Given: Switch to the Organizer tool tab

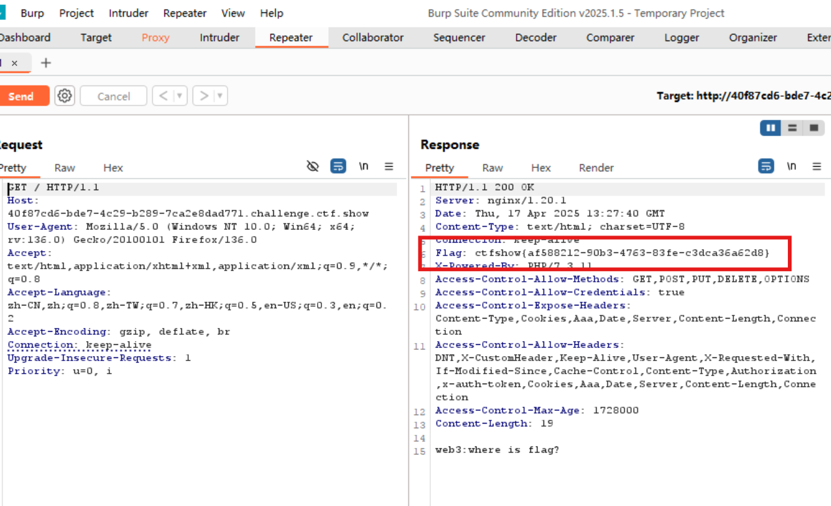Looking at the screenshot, I should [x=753, y=37].
